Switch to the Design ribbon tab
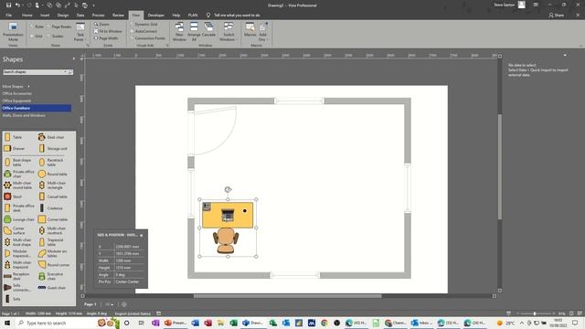This screenshot has width=585, height=329. pos(63,16)
